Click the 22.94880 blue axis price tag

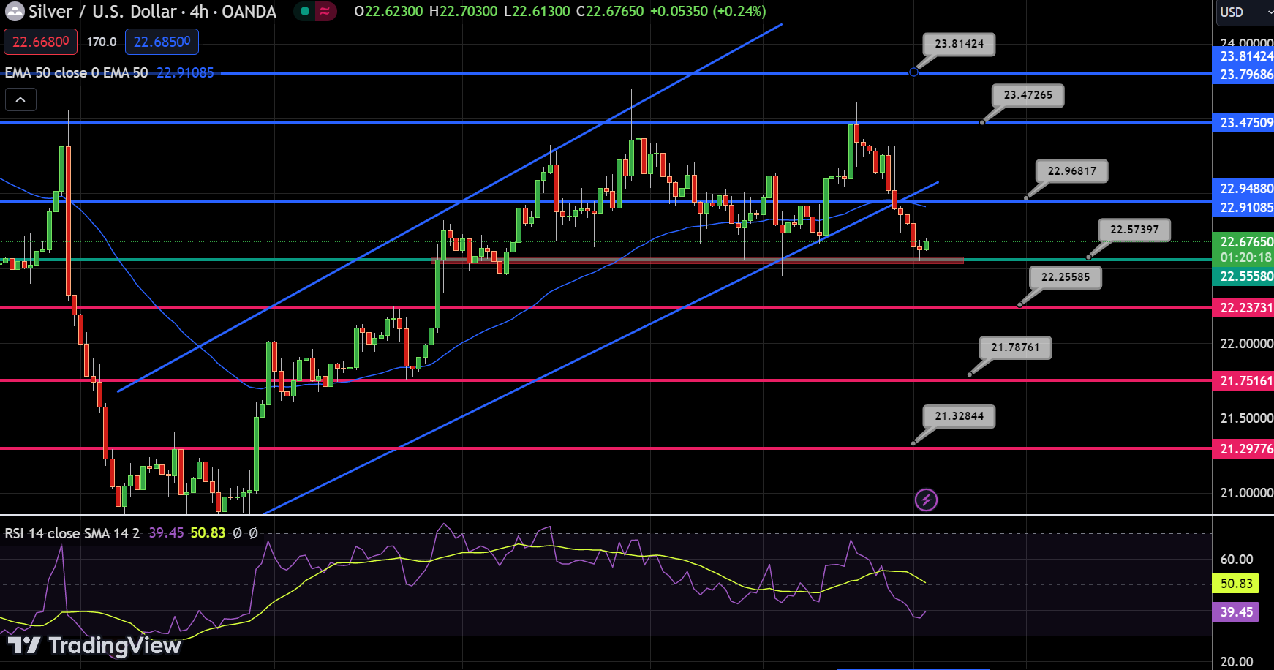(x=1243, y=189)
